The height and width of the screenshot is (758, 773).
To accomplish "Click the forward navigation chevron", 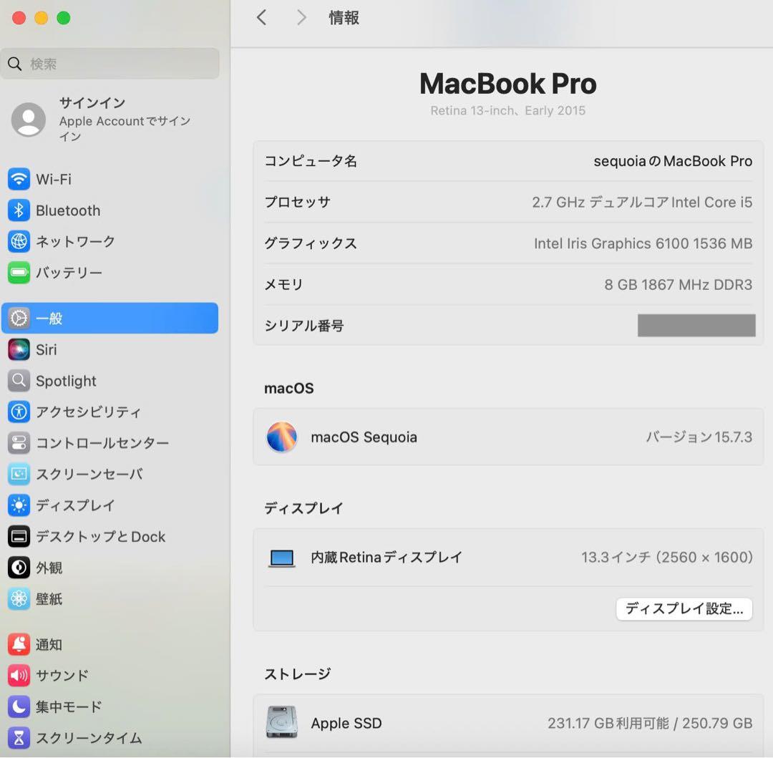I will point(301,17).
